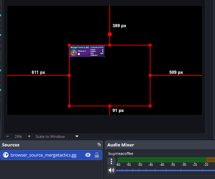Click the MergeTactics overlay in the preview
This screenshot has height=179, width=215.
(x=87, y=52)
